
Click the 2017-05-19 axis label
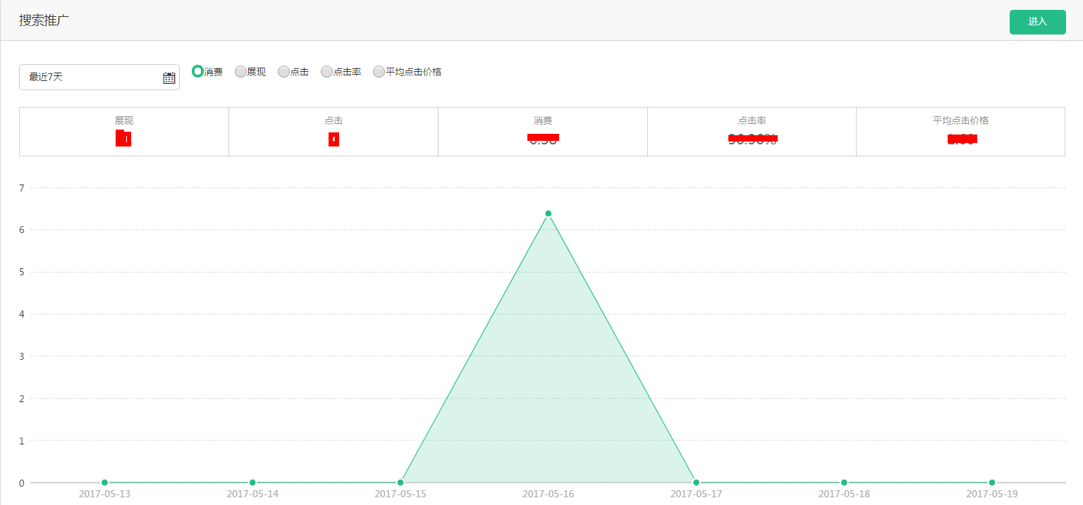992,494
